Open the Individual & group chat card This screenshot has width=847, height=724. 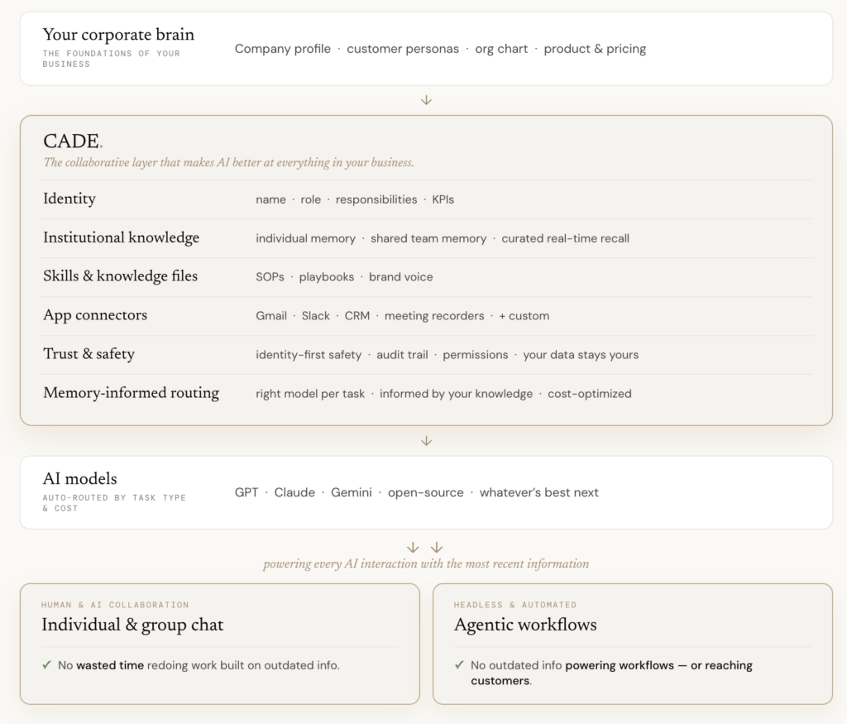coord(220,644)
